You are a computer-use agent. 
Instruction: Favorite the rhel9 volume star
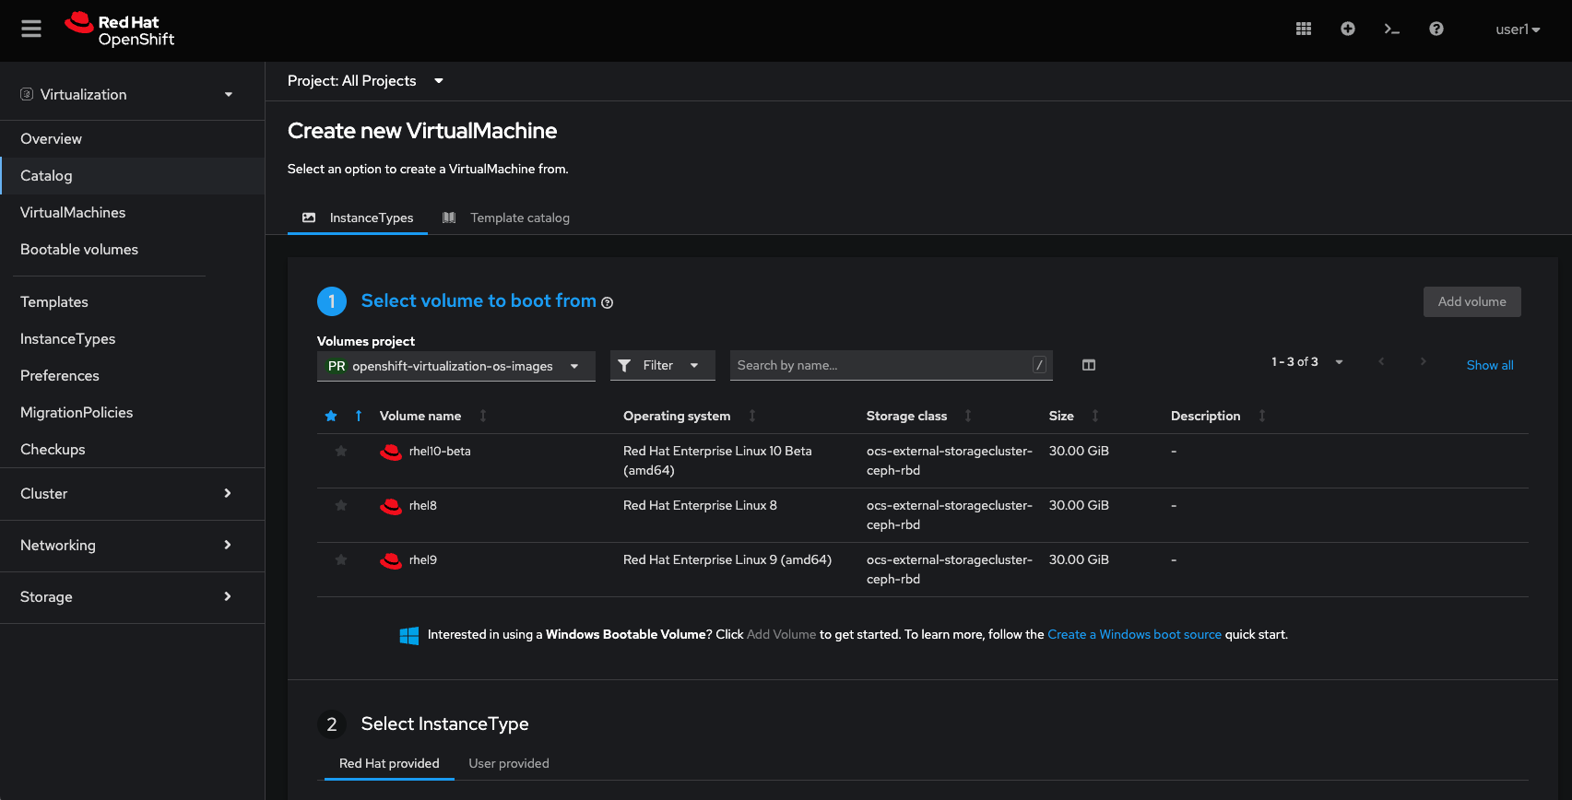[341, 560]
